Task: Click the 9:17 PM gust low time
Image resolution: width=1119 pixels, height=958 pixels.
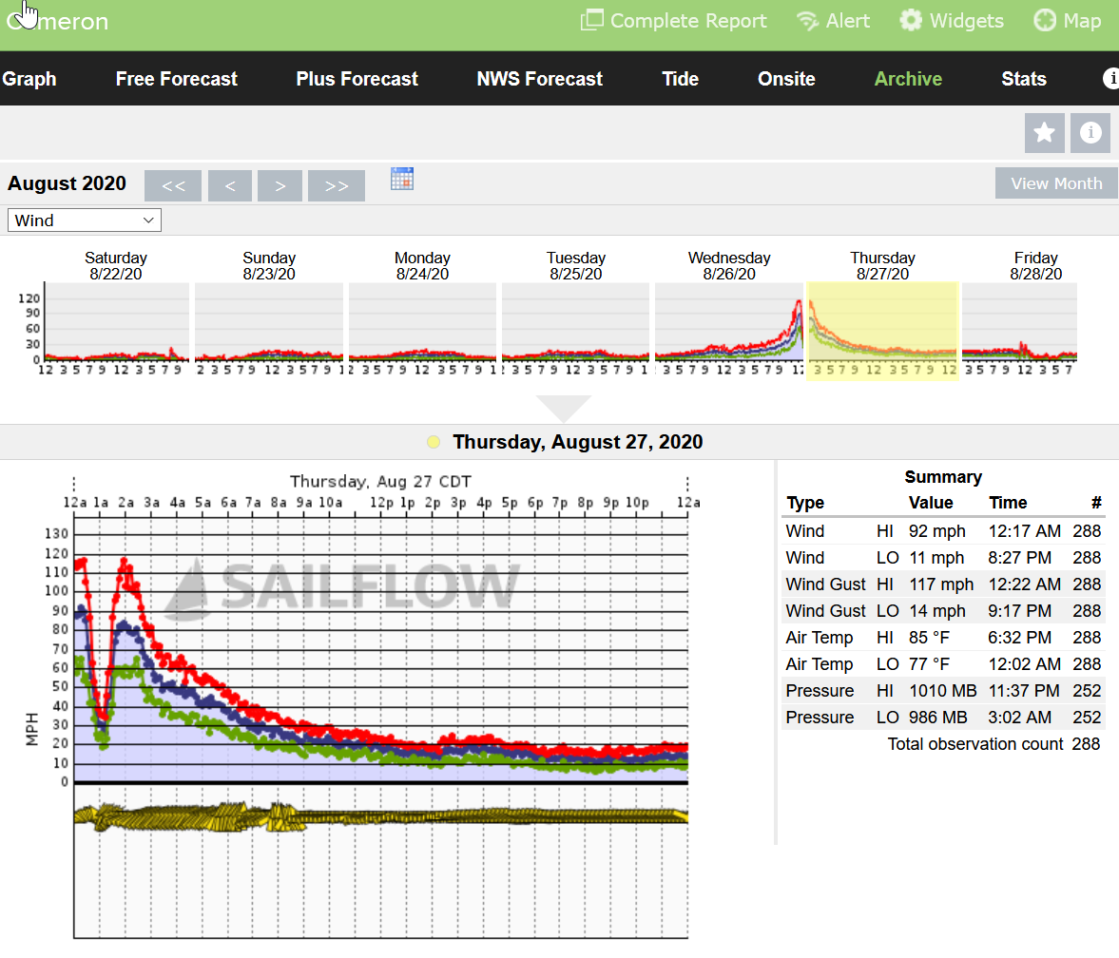Action: click(1019, 611)
